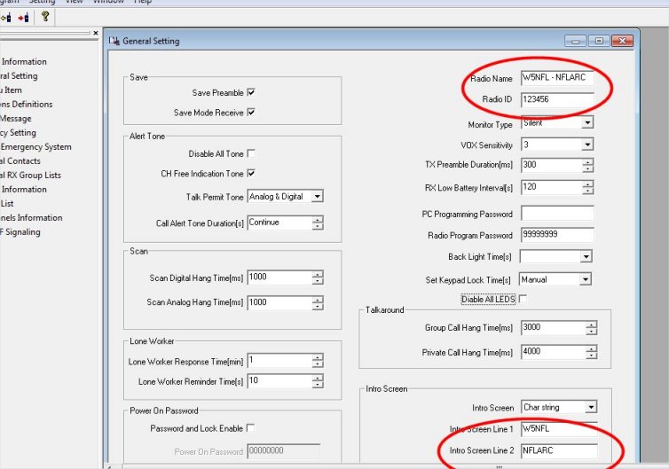Enable the Disable All Tone checkbox
669x469 pixels.
coord(251,153)
